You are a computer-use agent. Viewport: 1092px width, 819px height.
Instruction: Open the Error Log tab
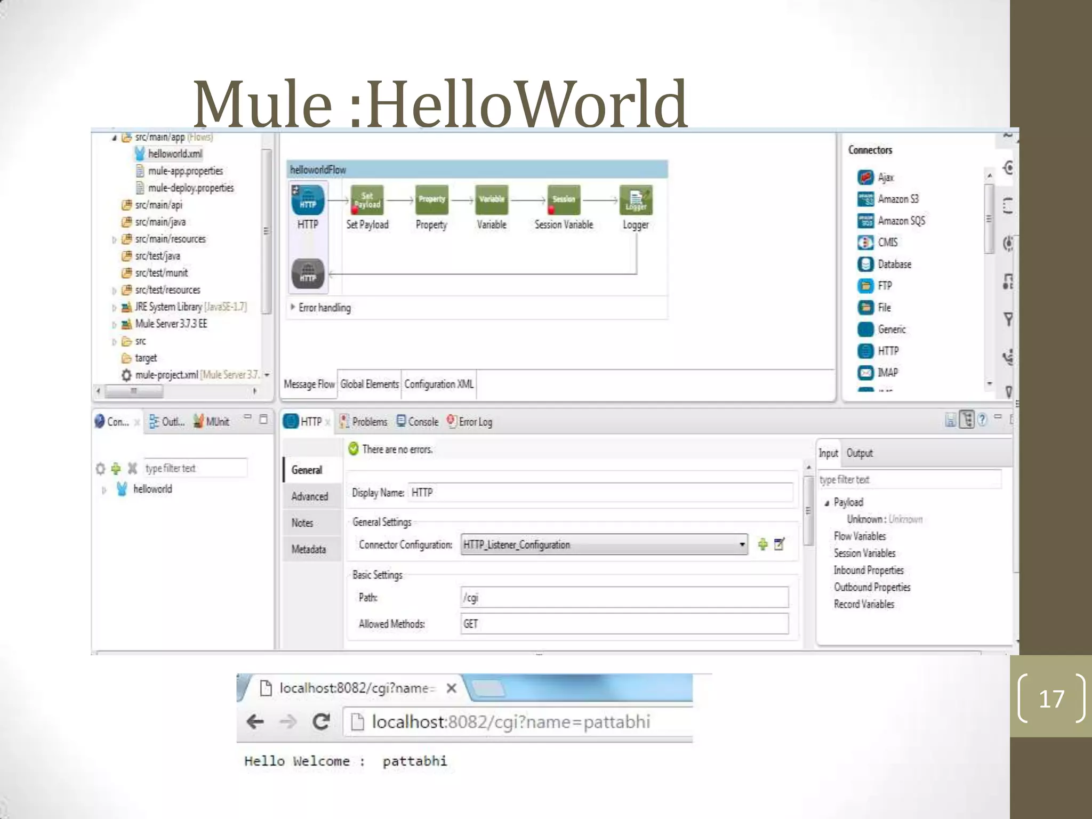coord(470,421)
